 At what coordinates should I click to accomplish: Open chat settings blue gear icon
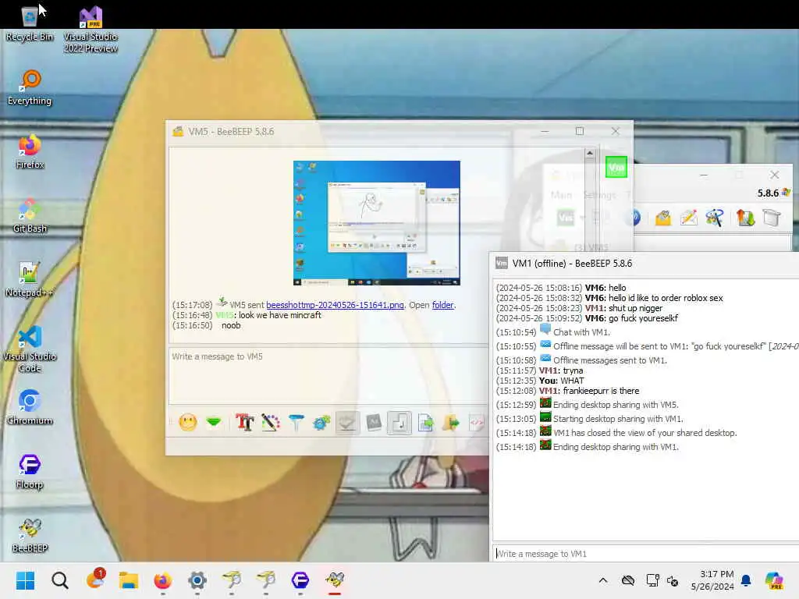coord(321,422)
